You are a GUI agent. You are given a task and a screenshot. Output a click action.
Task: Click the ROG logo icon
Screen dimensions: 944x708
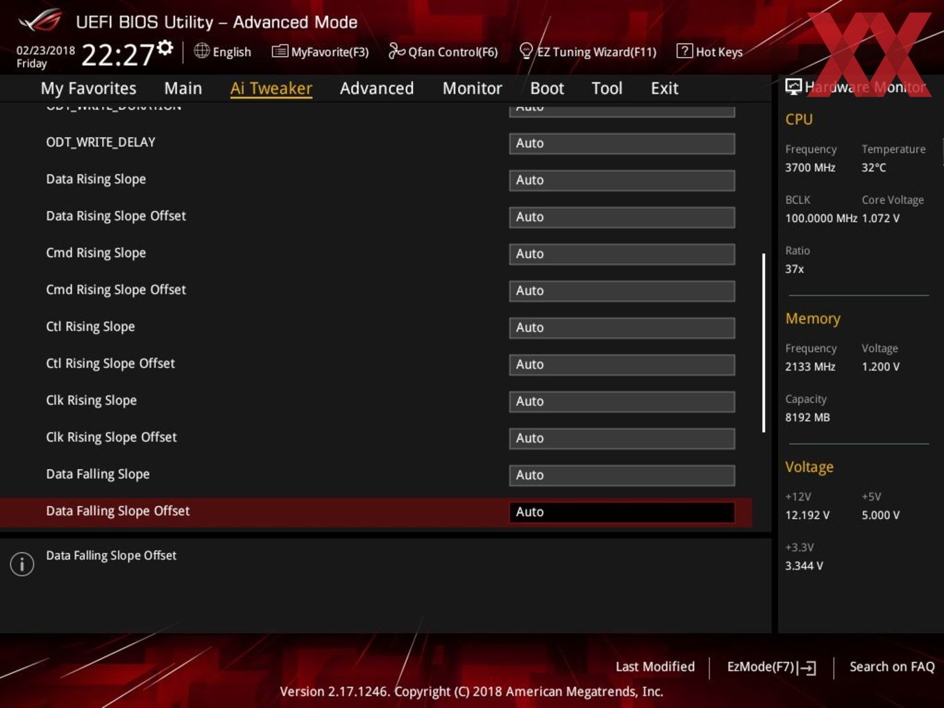pos(40,21)
